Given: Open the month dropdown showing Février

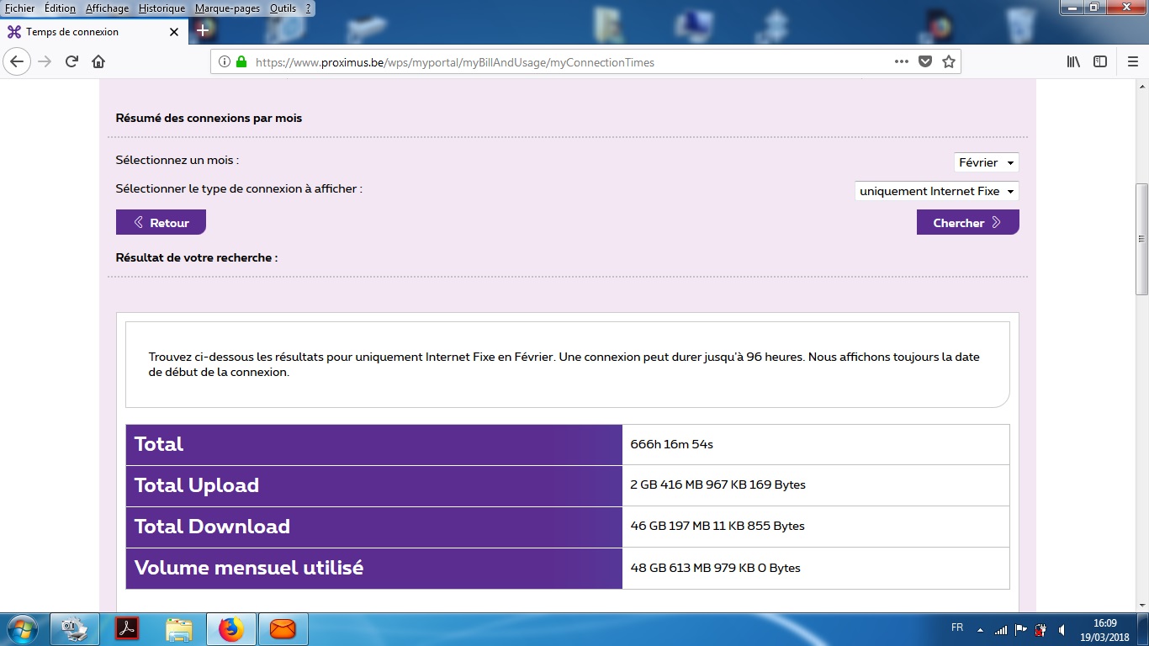Looking at the screenshot, I should click(x=987, y=162).
